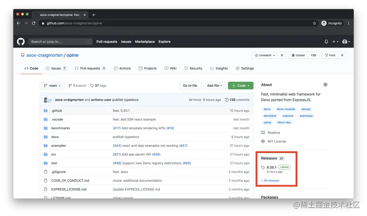Open the examples folder
367x216 pixels.
(58, 146)
